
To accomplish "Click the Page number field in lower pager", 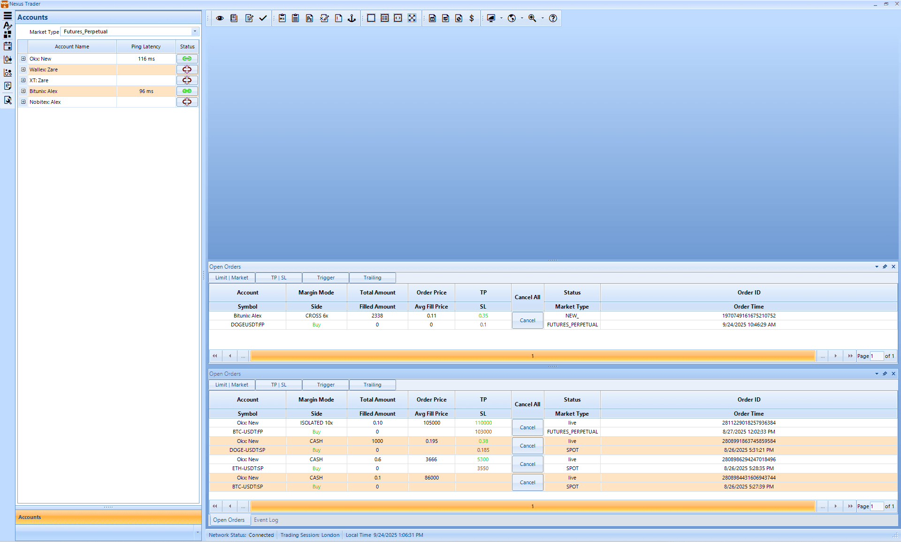I will pyautogui.click(x=876, y=506).
